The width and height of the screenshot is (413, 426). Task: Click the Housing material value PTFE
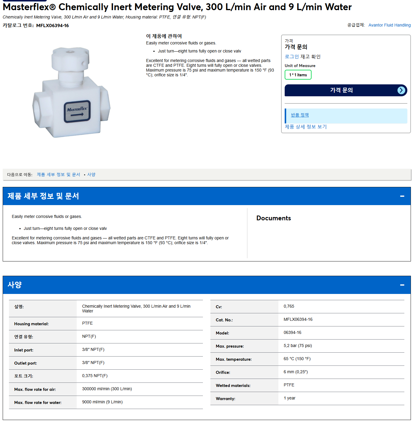coord(87,323)
